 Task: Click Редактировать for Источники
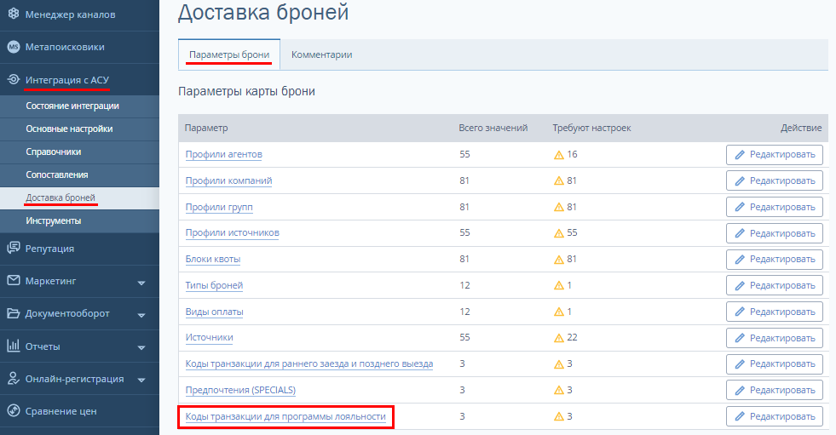click(x=774, y=338)
